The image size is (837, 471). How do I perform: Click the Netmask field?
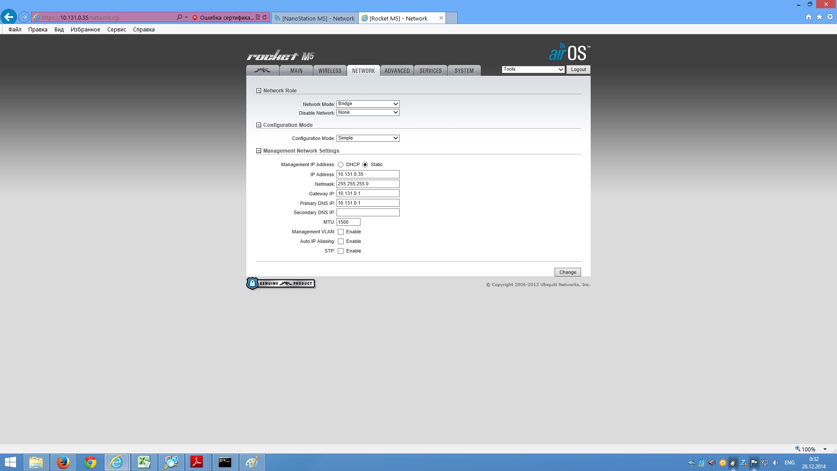click(x=368, y=184)
